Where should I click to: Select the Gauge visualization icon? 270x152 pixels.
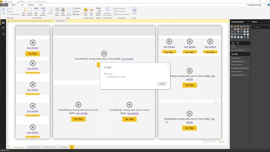(241, 35)
